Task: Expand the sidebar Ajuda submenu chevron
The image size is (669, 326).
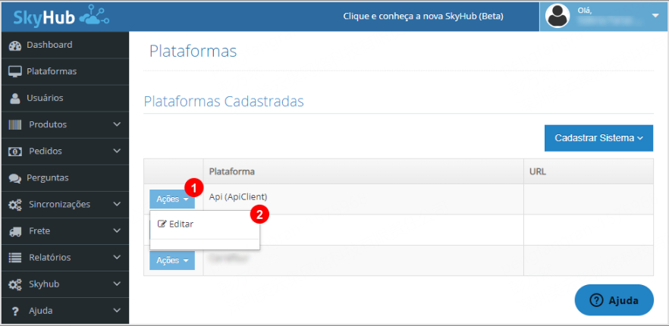Action: 118,311
